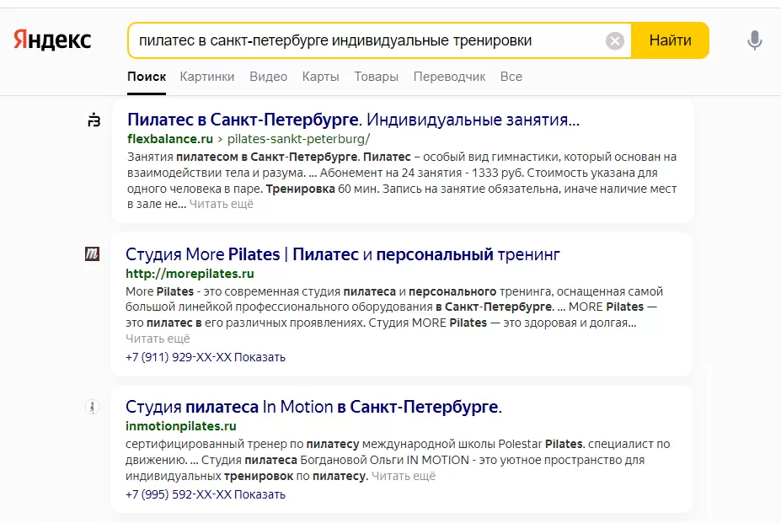Open the Переводчик tab
781x523 pixels.
click(x=449, y=77)
